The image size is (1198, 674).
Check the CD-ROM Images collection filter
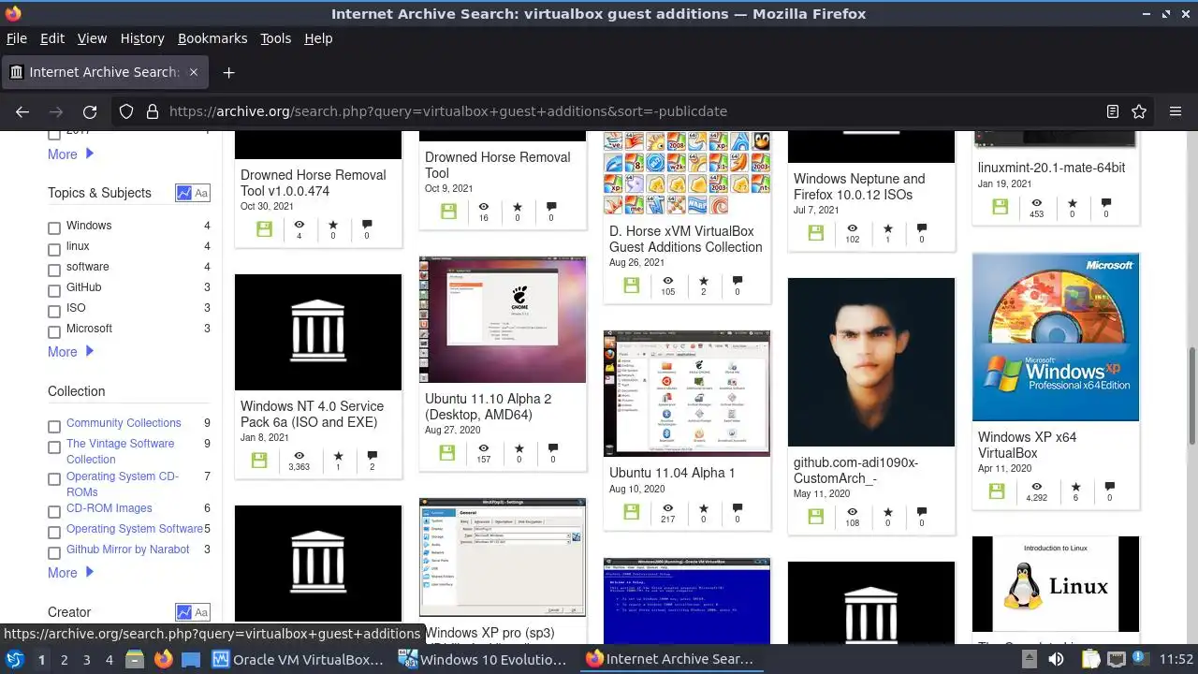click(54, 511)
